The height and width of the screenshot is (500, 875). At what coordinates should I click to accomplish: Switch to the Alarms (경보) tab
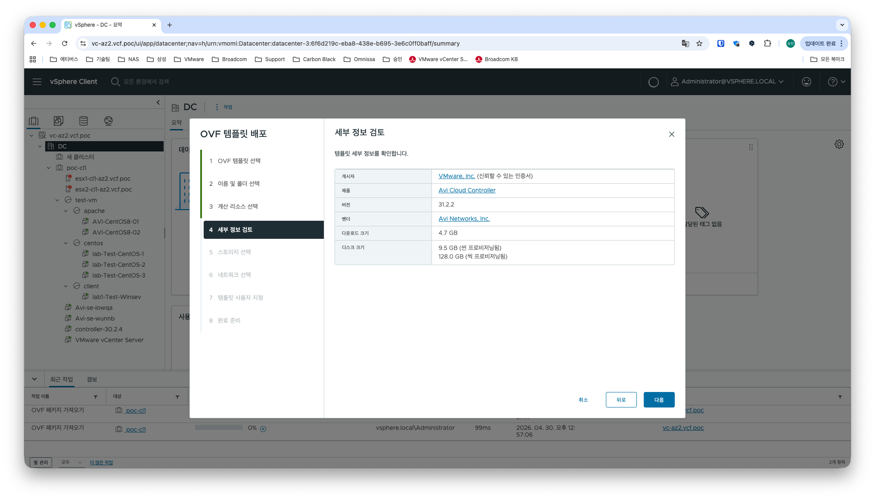tap(92, 379)
